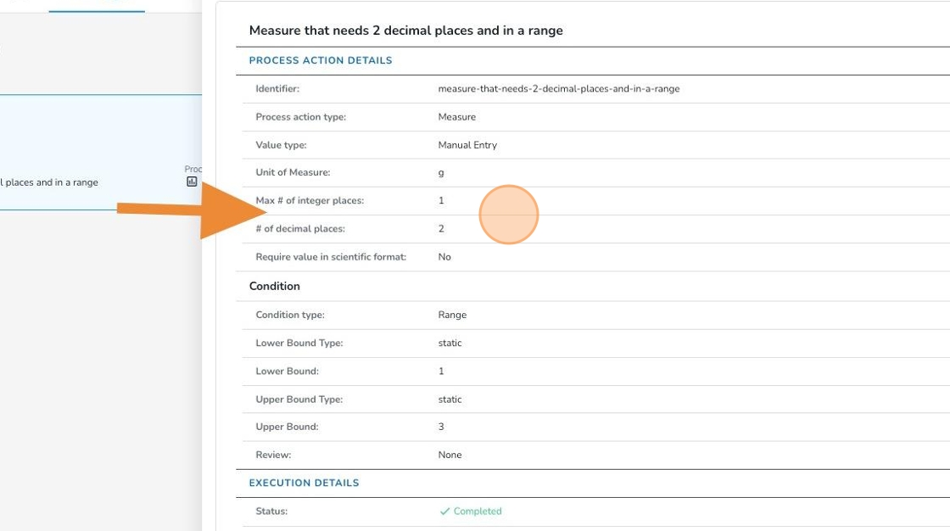This screenshot has height=531, width=950.
Task: Click the Execution Details section header
Action: [304, 483]
